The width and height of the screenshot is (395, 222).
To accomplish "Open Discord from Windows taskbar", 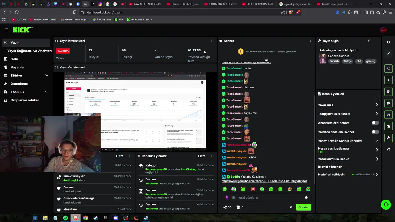I will coord(116,218).
